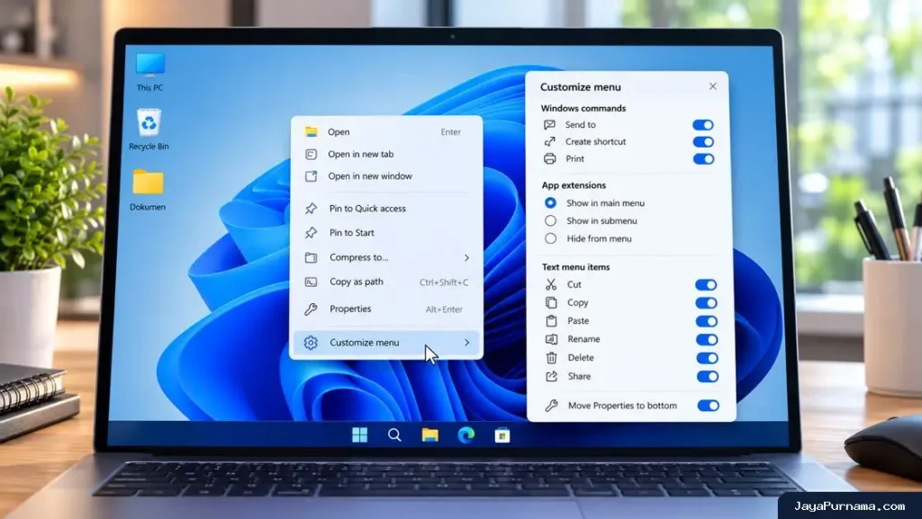This screenshot has height=519, width=922.
Task: Click the Windows commands section heading
Action: pyautogui.click(x=583, y=108)
